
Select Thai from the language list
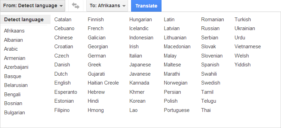point(206,110)
